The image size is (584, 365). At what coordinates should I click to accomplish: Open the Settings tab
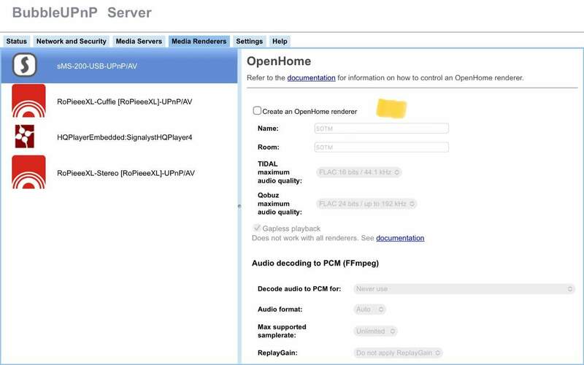pos(249,42)
